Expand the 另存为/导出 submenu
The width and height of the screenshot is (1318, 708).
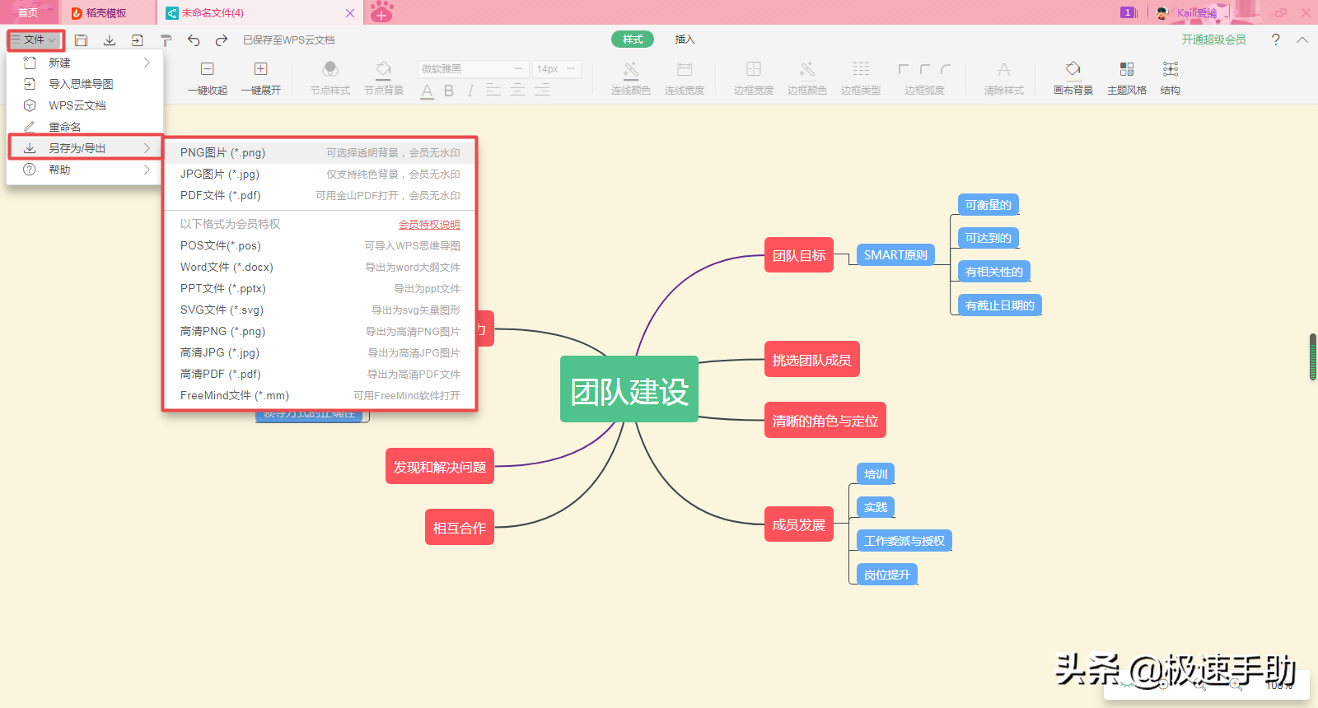86,148
